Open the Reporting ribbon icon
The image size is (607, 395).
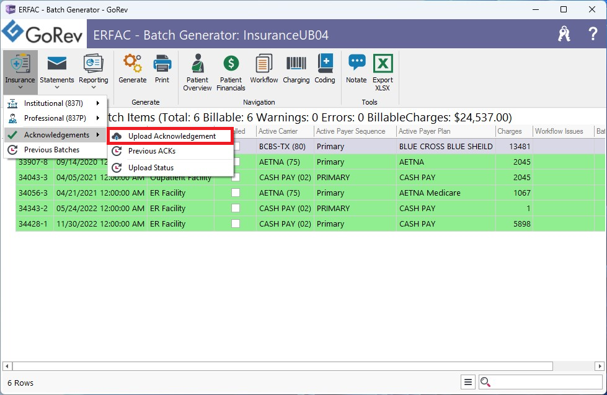(93, 63)
